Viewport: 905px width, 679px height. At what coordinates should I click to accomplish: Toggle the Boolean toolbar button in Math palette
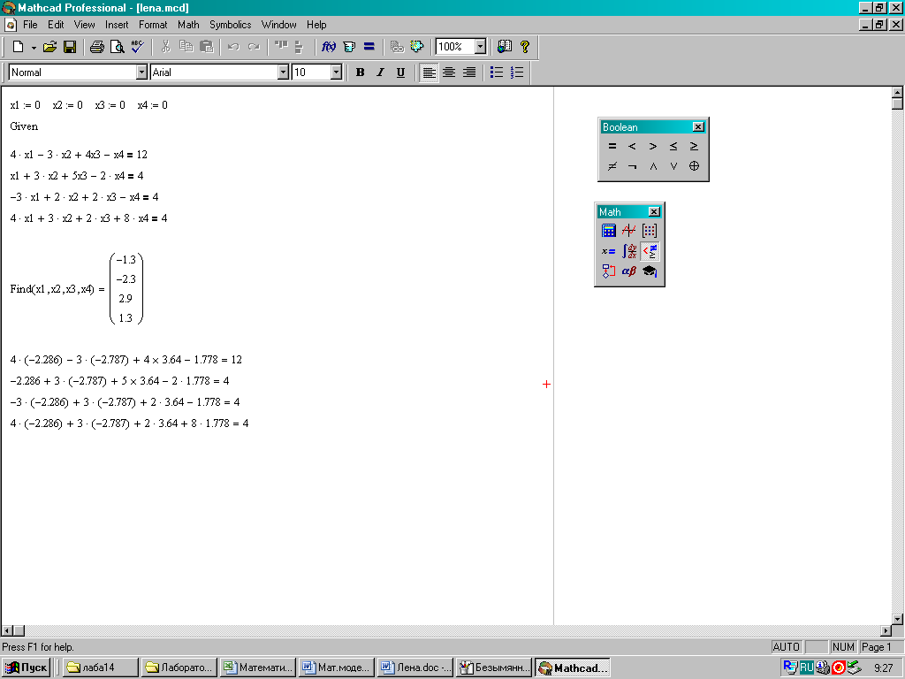(x=650, y=251)
